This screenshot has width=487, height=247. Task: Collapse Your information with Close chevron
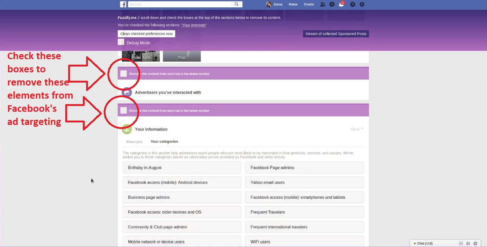point(357,129)
